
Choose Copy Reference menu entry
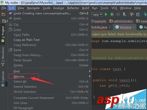pyautogui.click(x=49, y=45)
